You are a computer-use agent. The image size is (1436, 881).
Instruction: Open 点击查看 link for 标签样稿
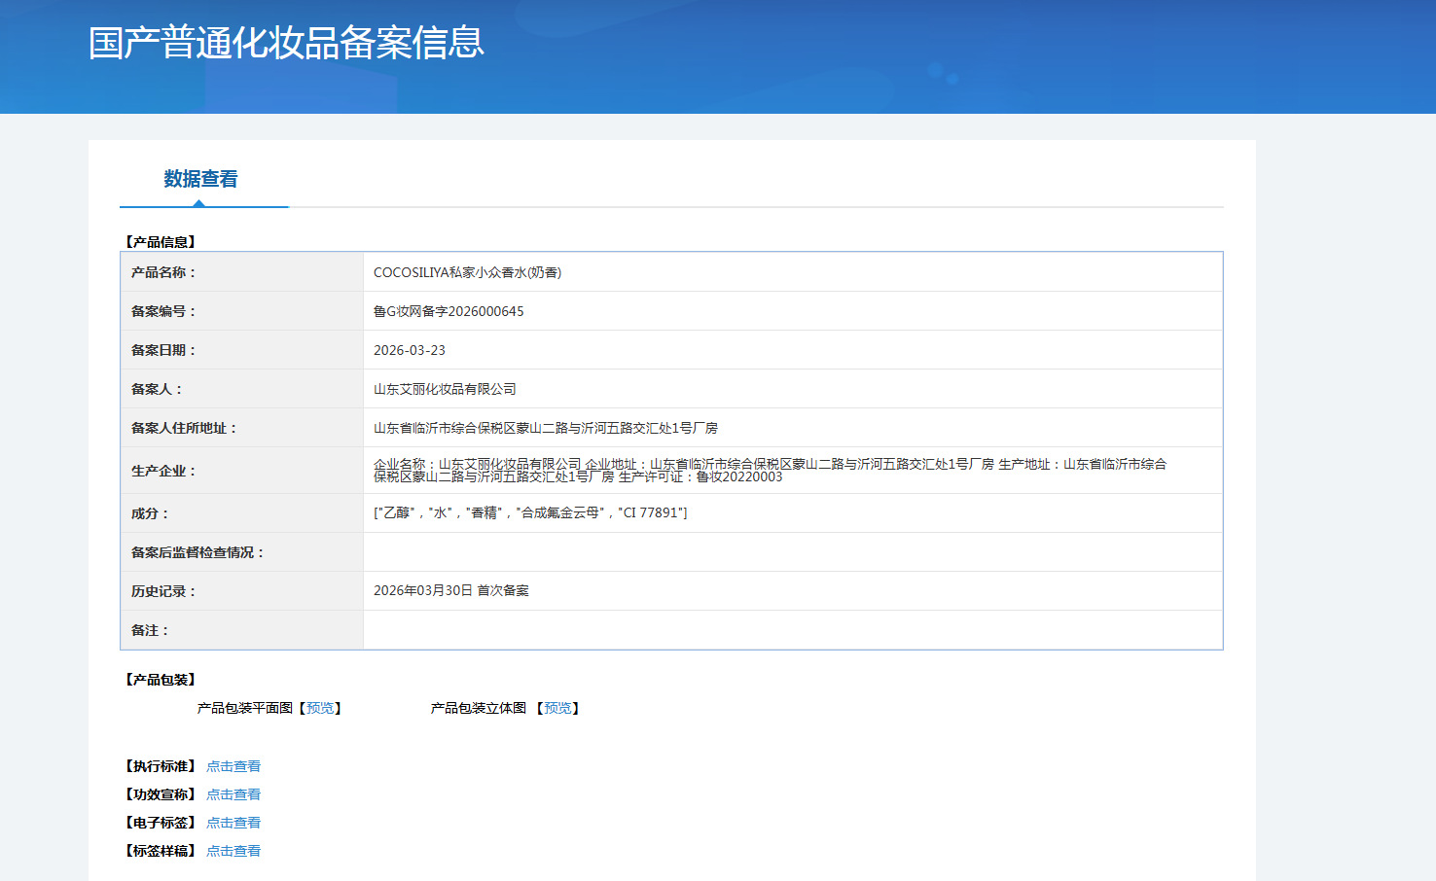233,851
